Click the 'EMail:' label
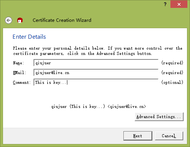The width and height of the screenshot is (190, 147). [x=20, y=73]
